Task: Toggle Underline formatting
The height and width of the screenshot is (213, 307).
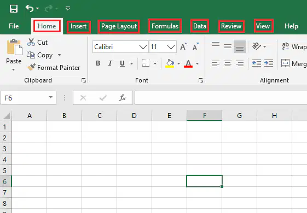Action: (122, 63)
